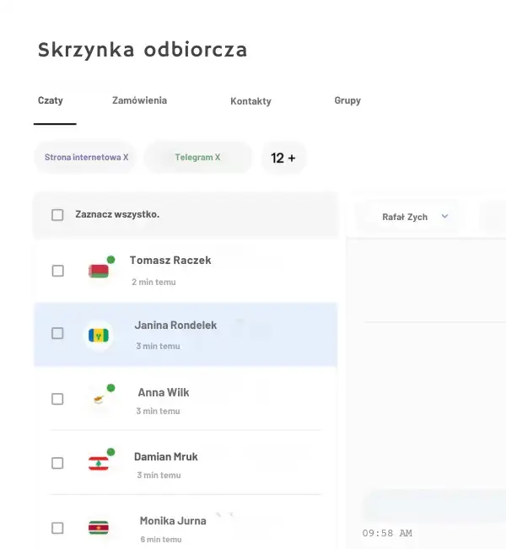
Task: Expand the 12 + additional filters
Action: 283,158
